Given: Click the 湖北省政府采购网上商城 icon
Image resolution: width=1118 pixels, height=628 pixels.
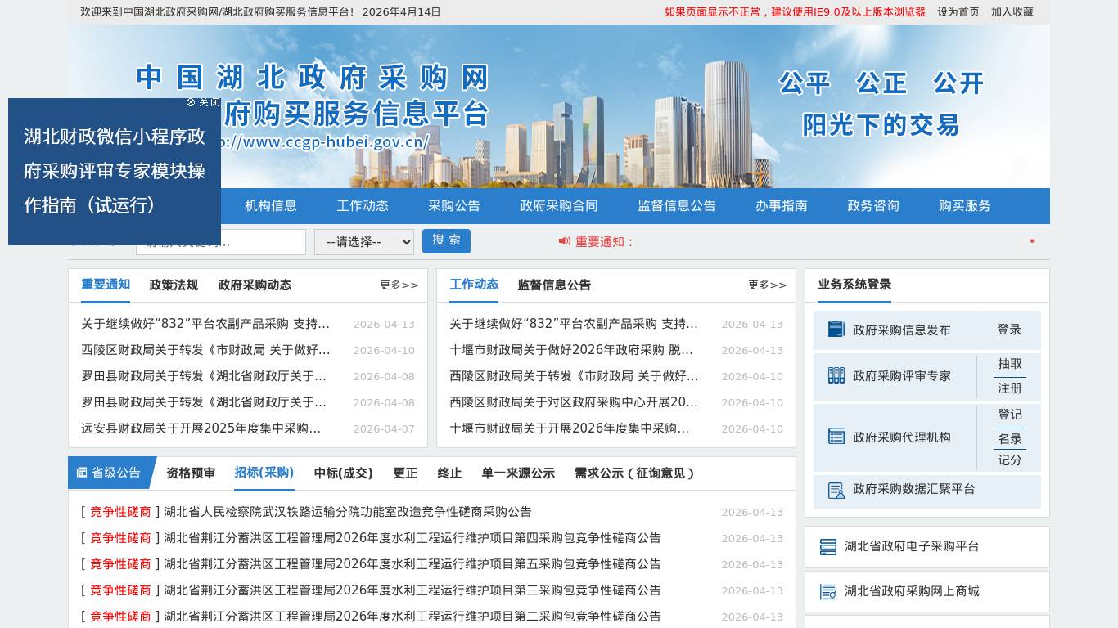Looking at the screenshot, I should (827, 591).
